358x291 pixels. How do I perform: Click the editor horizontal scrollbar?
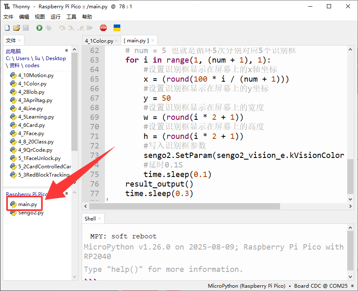click(x=185, y=206)
